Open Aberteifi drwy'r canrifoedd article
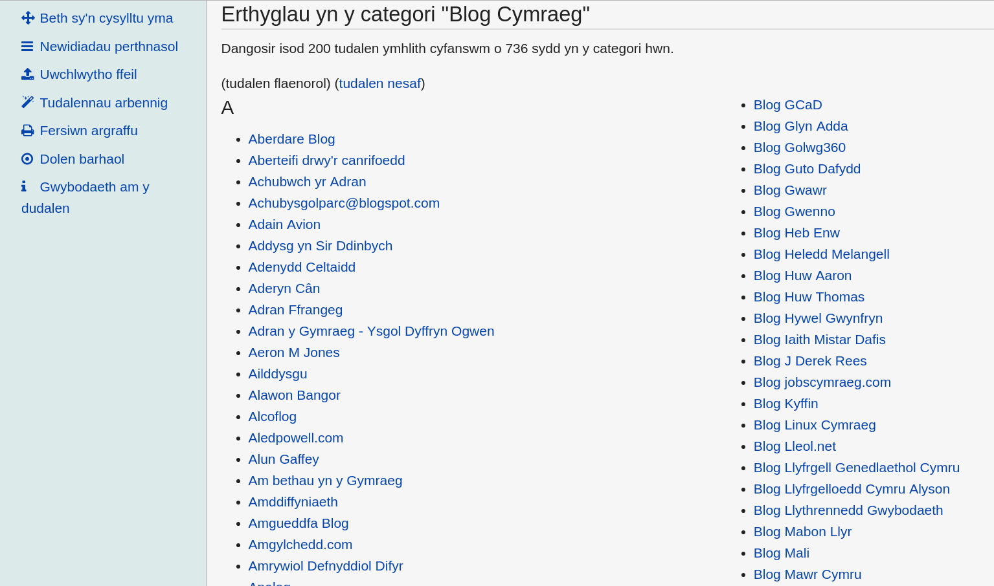Viewport: 994px width, 586px height. point(326,160)
